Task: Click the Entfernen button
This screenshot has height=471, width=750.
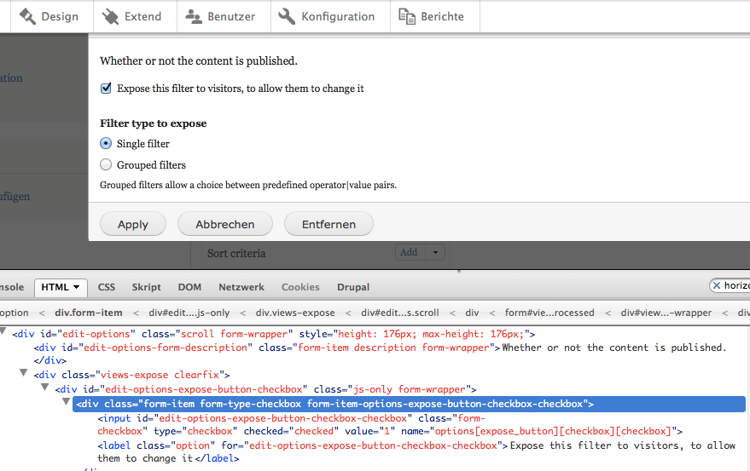Action: click(328, 224)
